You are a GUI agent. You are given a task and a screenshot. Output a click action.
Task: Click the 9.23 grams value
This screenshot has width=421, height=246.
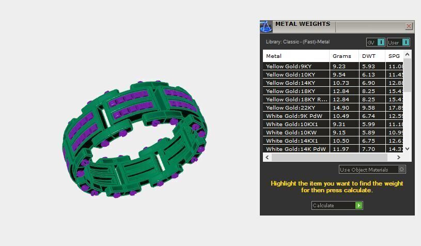(339, 66)
